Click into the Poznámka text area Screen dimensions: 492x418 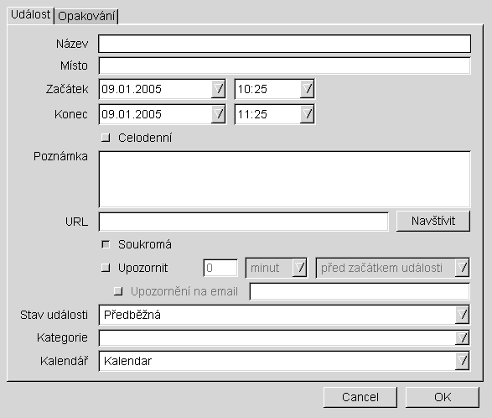(285, 179)
